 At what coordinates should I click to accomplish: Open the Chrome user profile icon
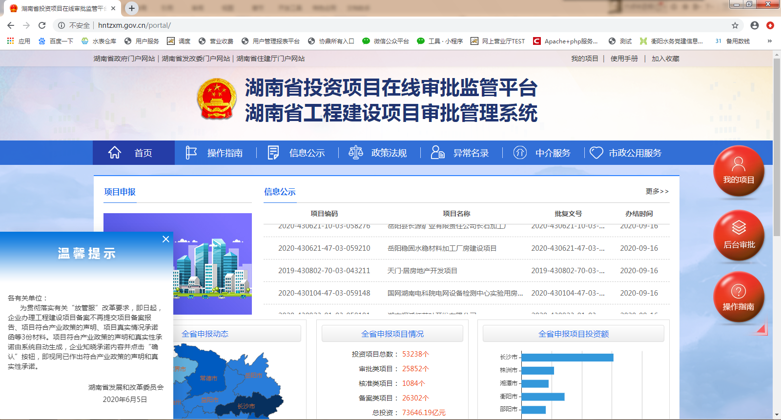tap(755, 25)
